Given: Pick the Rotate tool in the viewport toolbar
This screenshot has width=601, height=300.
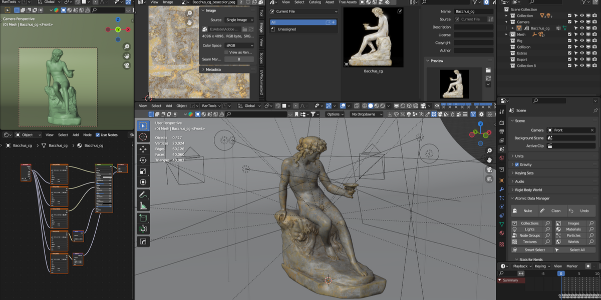Looking at the screenshot, I should pyautogui.click(x=143, y=160).
